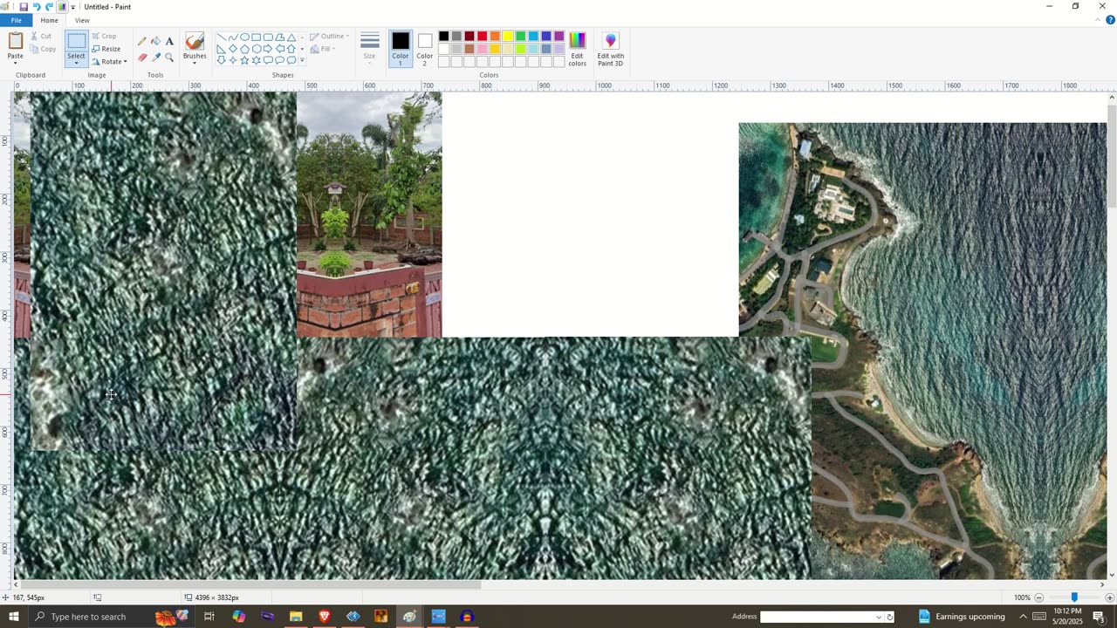Click the Copy button

pyautogui.click(x=43, y=49)
